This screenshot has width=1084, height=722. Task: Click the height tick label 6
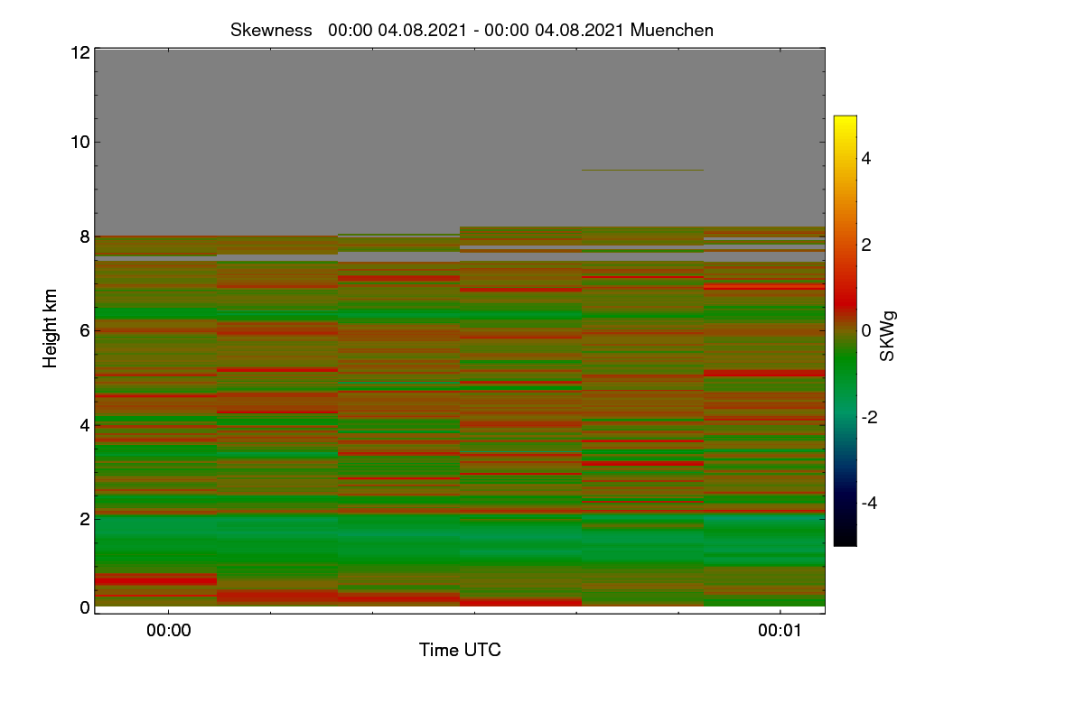coord(85,330)
